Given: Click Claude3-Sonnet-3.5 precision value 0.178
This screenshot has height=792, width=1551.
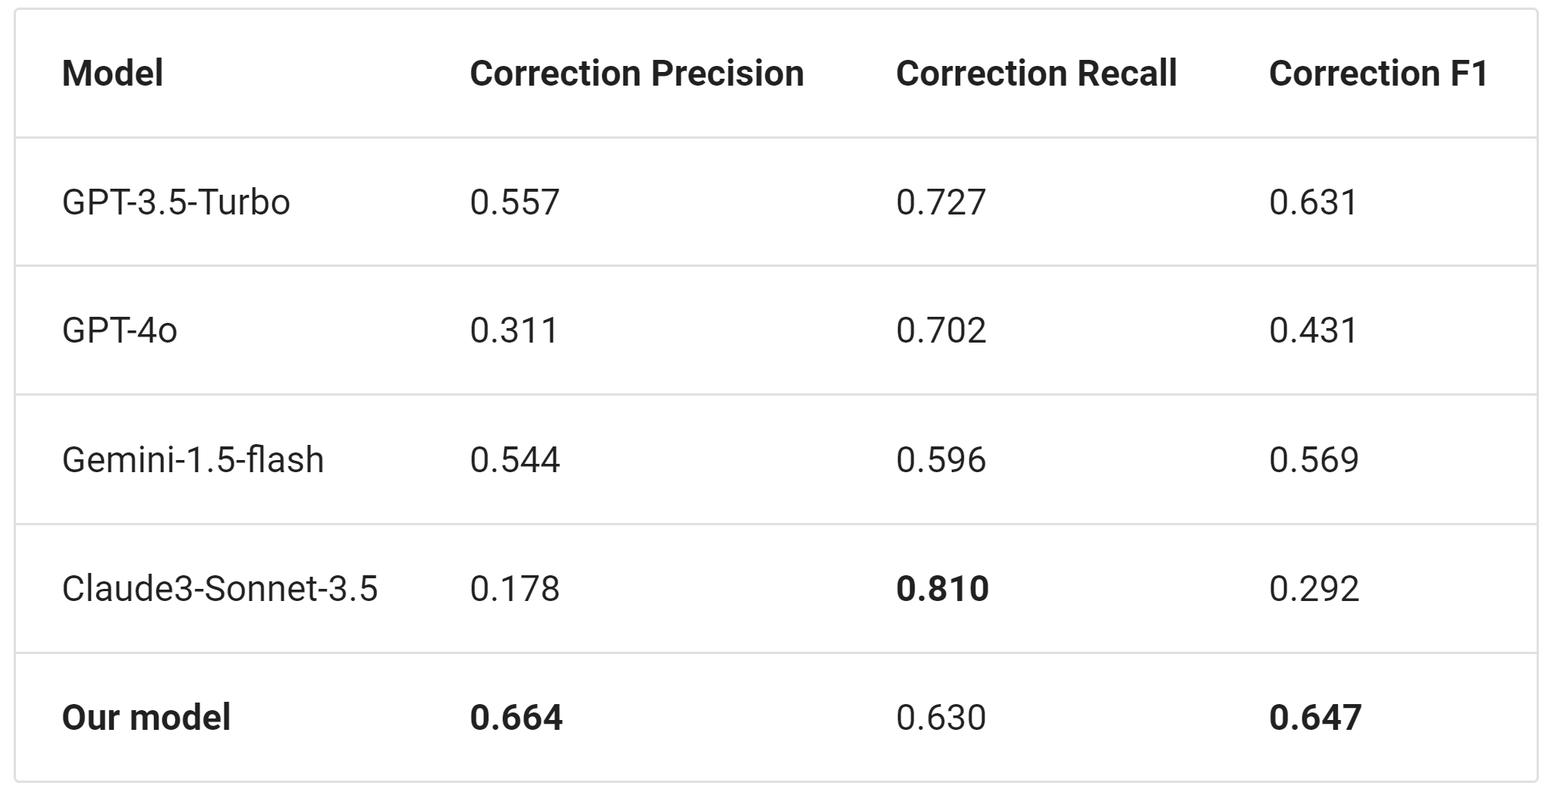Looking at the screenshot, I should [514, 589].
